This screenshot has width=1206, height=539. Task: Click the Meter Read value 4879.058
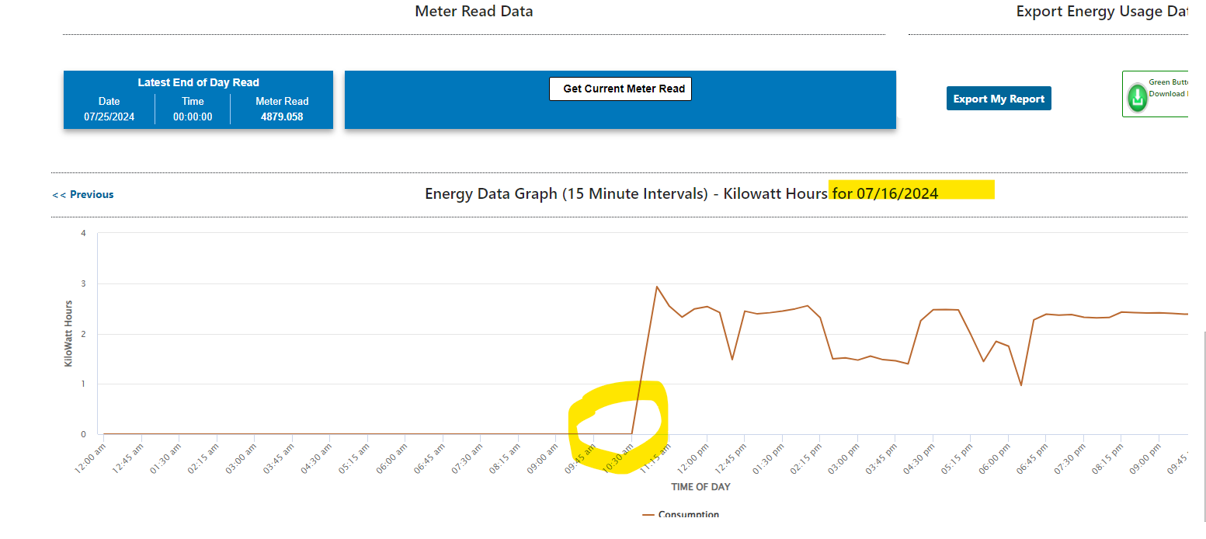(x=282, y=116)
